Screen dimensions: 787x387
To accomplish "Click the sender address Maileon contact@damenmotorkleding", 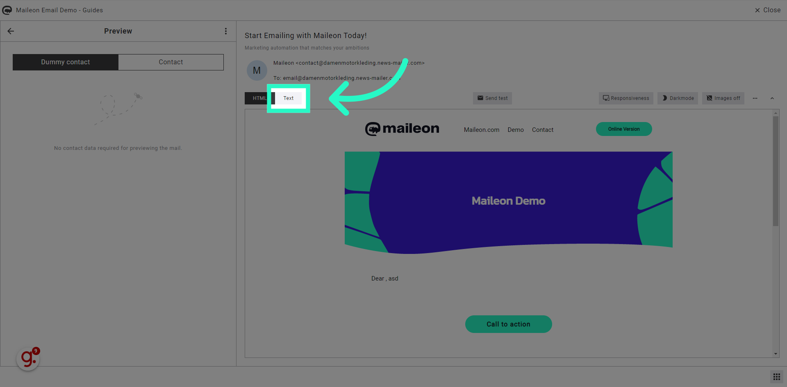I will pos(349,63).
